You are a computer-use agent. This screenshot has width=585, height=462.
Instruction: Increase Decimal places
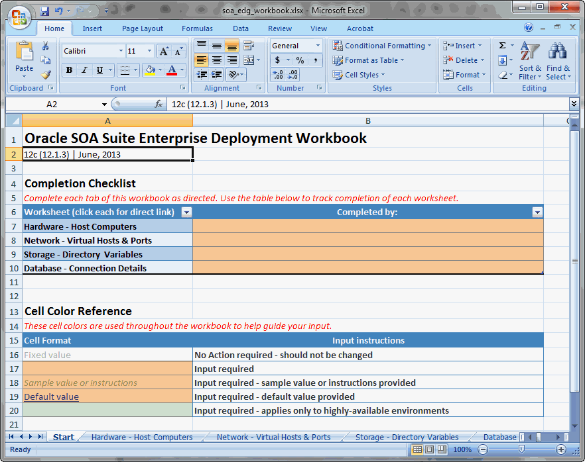tap(278, 74)
